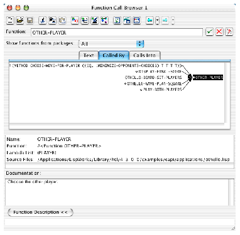The height and width of the screenshot is (235, 240).
Task: Click the 'Choose the other player.' documentation text
Action: [x=33, y=182]
